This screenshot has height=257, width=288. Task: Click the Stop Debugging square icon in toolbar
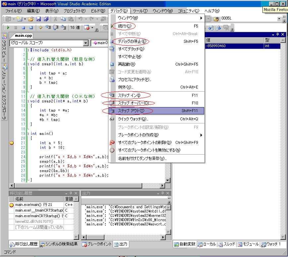tap(23, 28)
